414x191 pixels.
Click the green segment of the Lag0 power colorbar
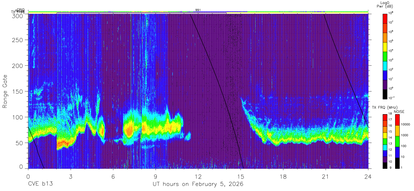[385, 56]
